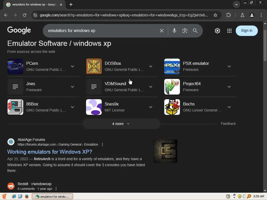The image size is (267, 200).
Task: Open the 86Box logo thumbnail
Action: pos(15,107)
